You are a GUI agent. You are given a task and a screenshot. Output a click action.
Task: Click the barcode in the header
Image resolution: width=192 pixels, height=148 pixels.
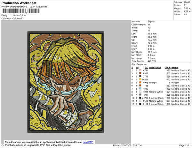pyautogui.click(x=20, y=11)
